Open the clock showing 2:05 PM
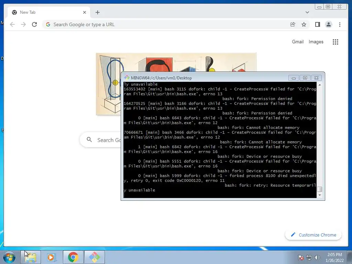 334,257
